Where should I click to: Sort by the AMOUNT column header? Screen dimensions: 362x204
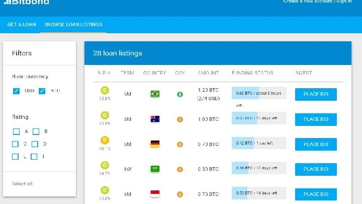pos(208,73)
